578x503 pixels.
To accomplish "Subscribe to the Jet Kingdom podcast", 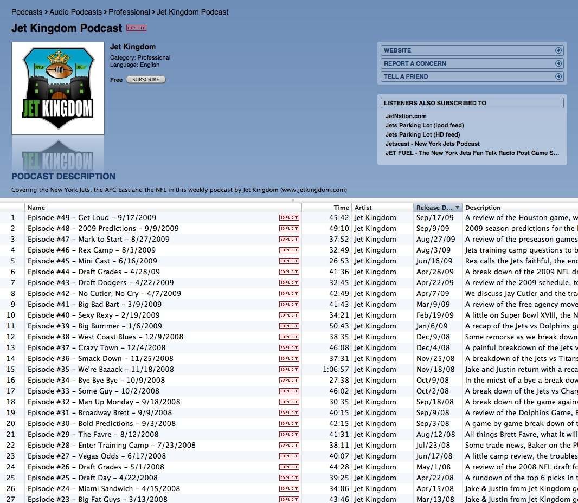I will tap(146, 80).
